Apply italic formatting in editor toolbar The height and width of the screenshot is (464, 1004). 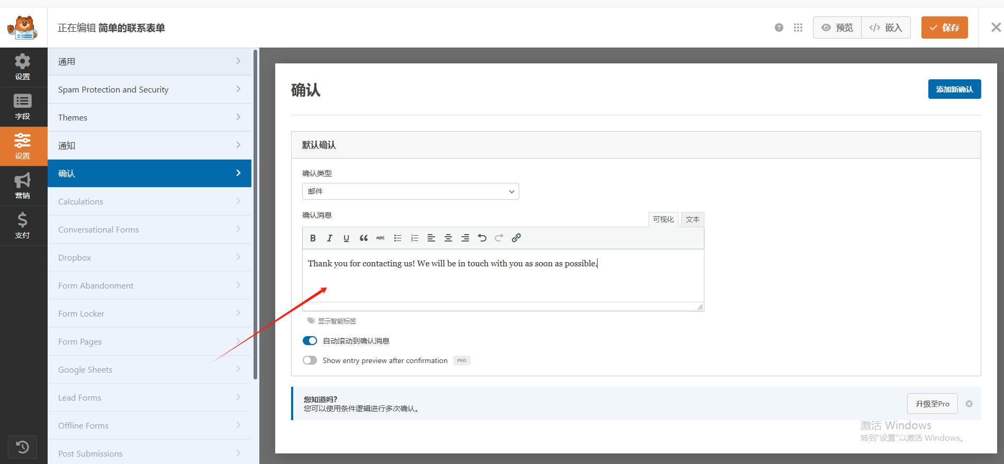329,238
